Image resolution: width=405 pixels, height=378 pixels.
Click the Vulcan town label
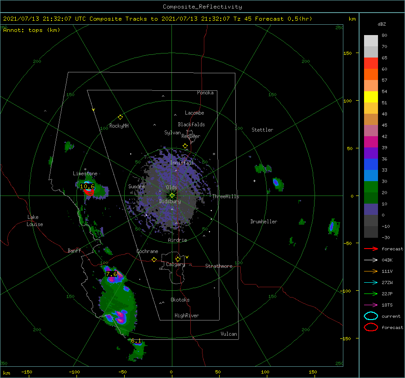tap(229, 334)
